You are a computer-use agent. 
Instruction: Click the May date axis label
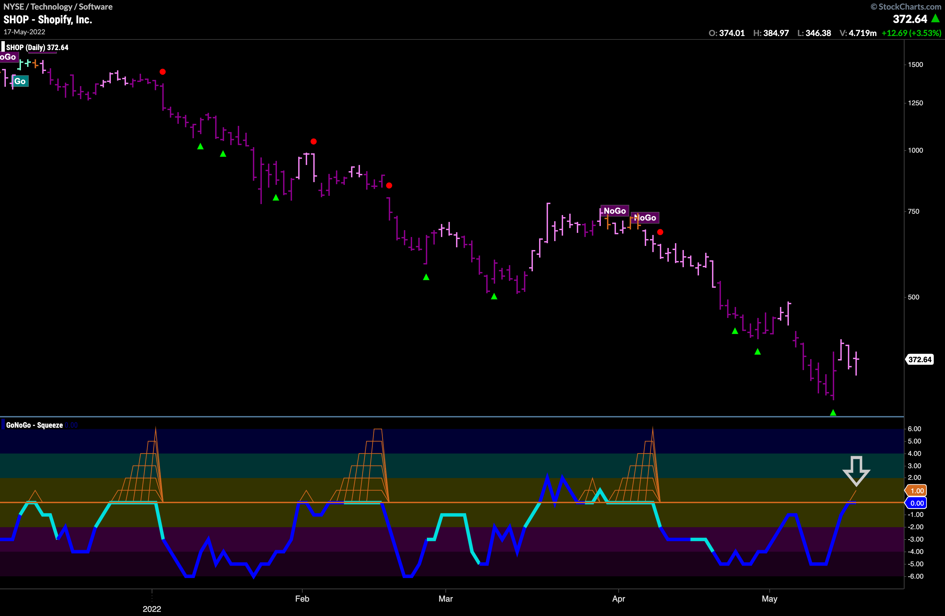(x=770, y=599)
